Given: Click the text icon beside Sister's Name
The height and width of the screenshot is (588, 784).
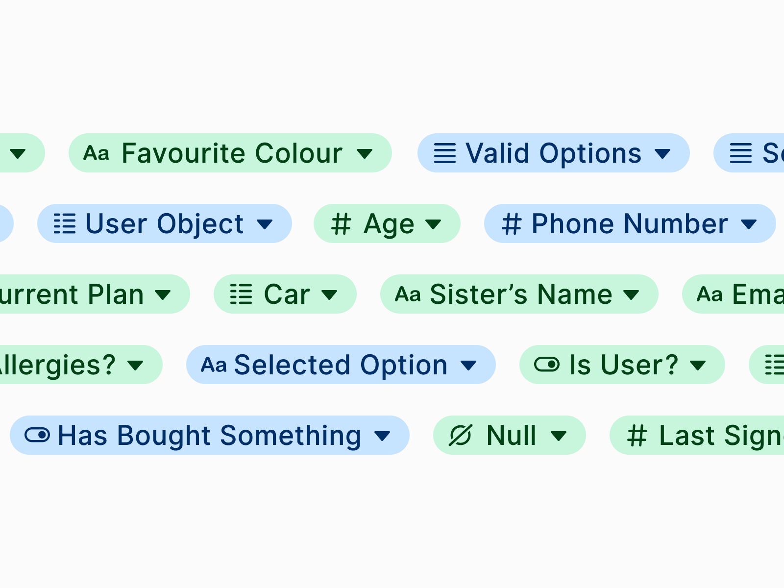Looking at the screenshot, I should pyautogui.click(x=408, y=294).
